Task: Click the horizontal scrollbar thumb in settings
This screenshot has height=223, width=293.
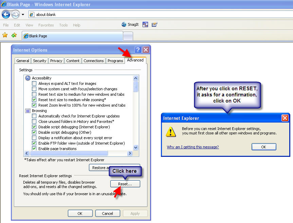Action: point(69,153)
